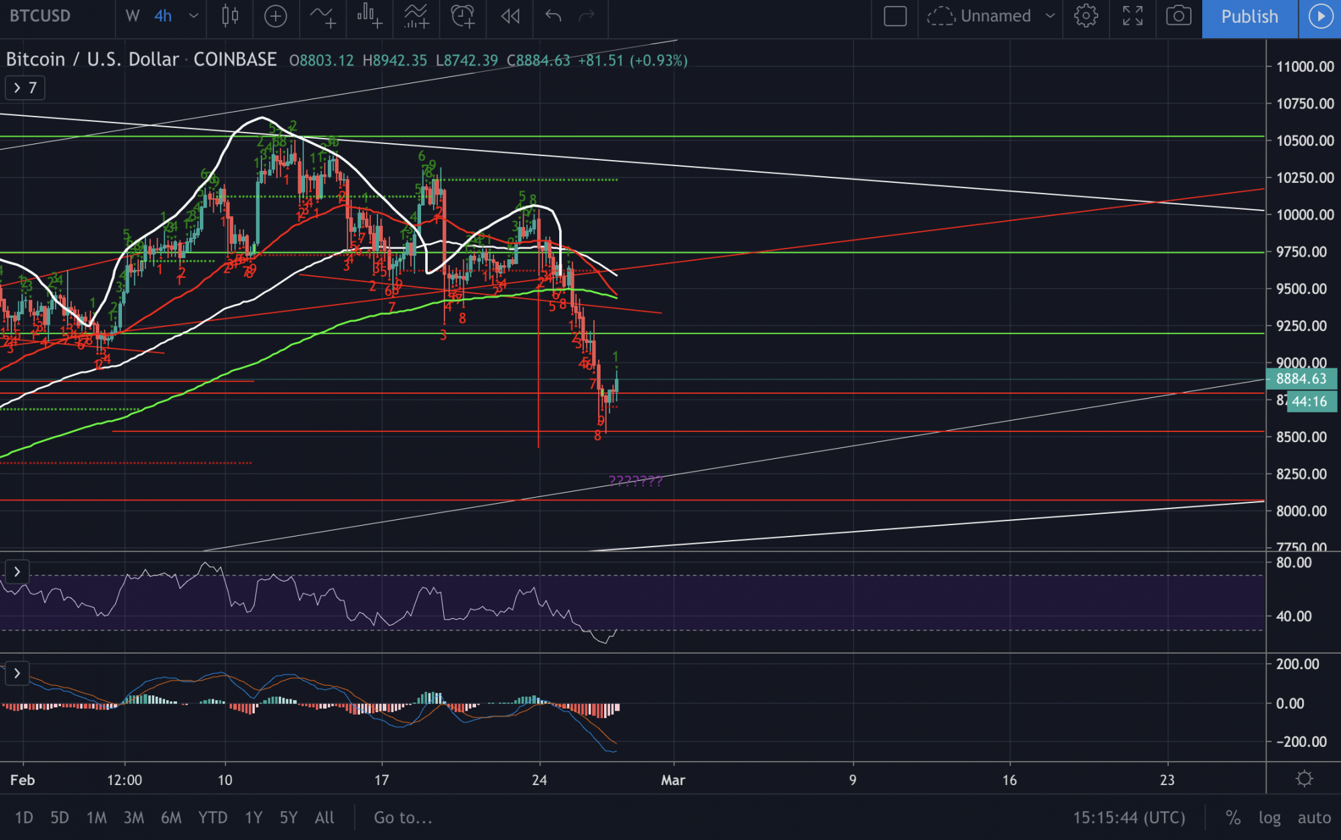Screen dimensions: 1341x840
Task: Undo the last chart action
Action: (x=553, y=16)
